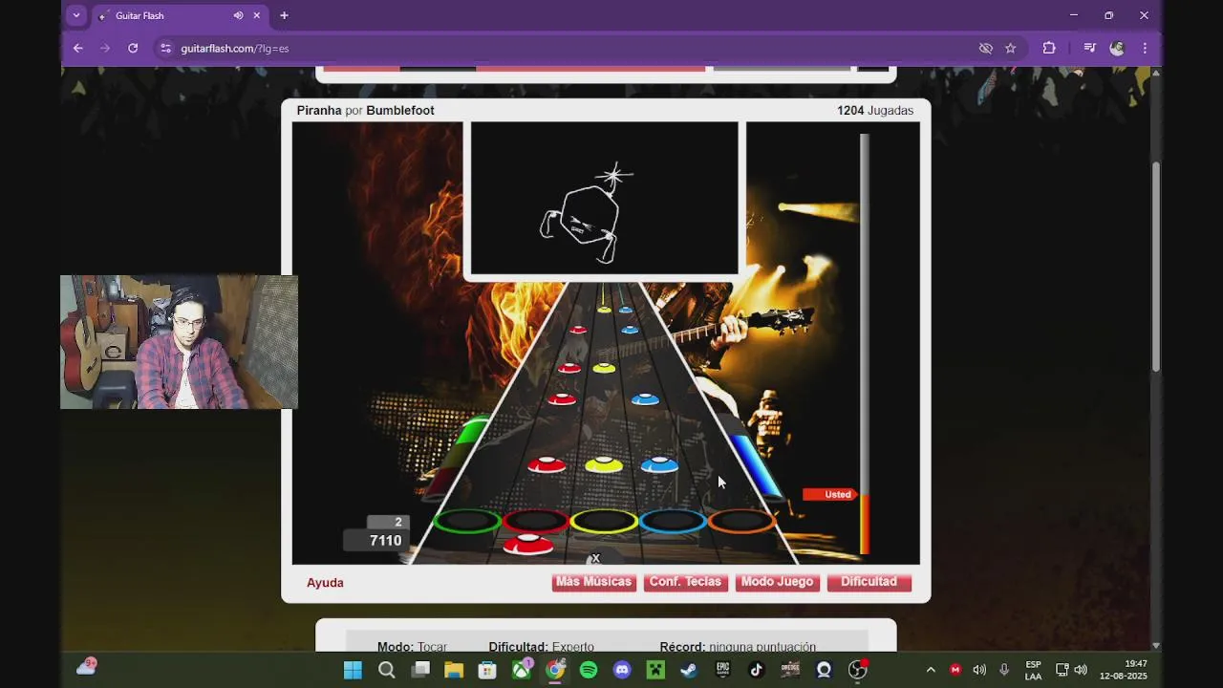Open Epic Games launcher from taskbar
Viewport: 1223px width, 688px height.
pyautogui.click(x=723, y=670)
